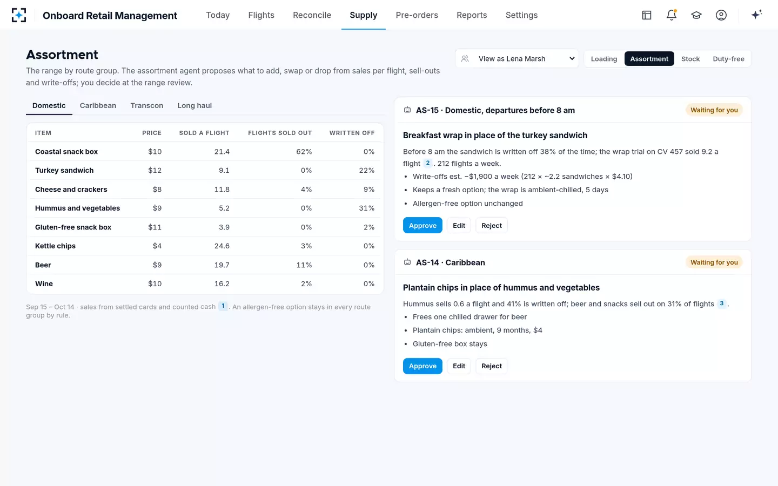778x486 pixels.
Task: Edit the plantain chips proposal AS-14
Action: point(459,366)
